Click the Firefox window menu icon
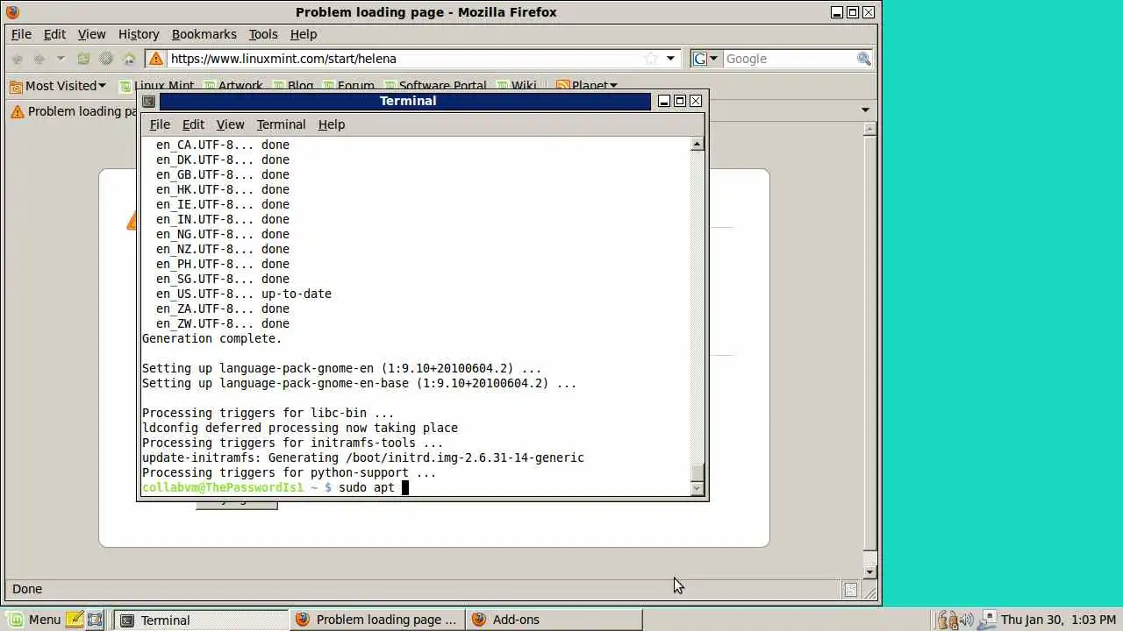Viewport: 1123px width, 631px height. click(12, 12)
